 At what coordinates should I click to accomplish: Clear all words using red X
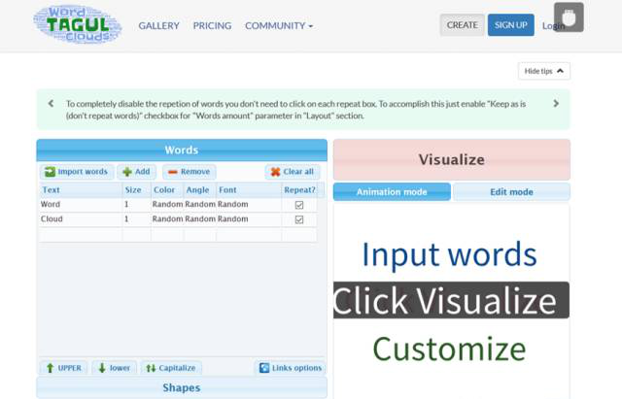coord(292,172)
